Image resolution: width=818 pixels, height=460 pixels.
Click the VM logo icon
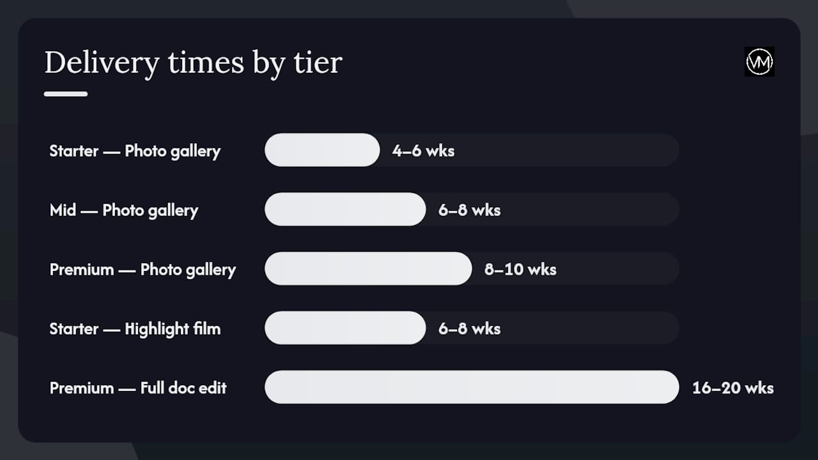pyautogui.click(x=759, y=62)
